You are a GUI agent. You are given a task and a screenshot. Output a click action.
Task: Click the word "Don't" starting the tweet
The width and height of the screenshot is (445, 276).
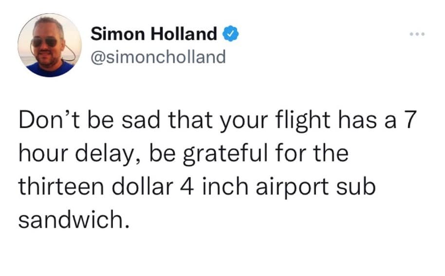pos(47,121)
